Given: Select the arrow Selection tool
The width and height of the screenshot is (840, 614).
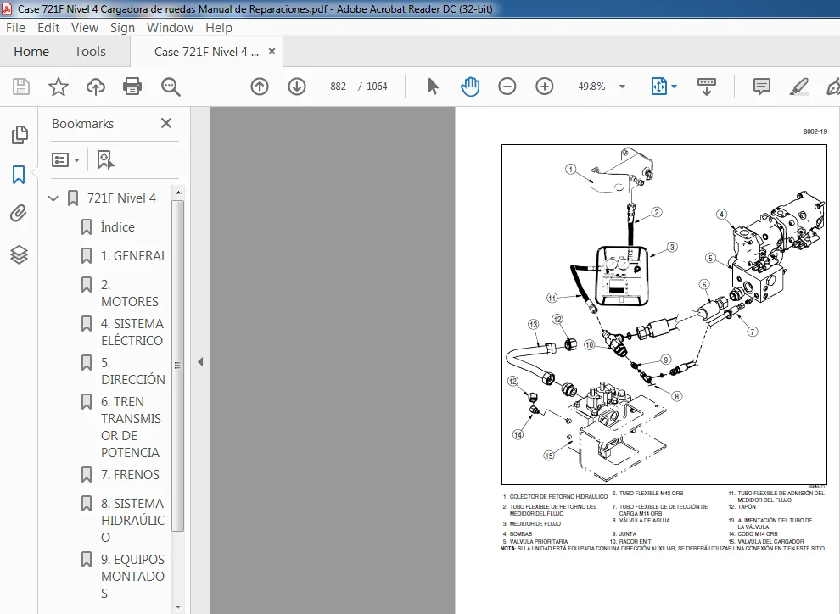Looking at the screenshot, I should 433,87.
